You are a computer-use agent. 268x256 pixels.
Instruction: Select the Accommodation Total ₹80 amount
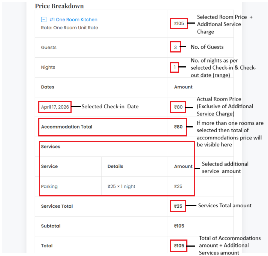click(x=178, y=127)
